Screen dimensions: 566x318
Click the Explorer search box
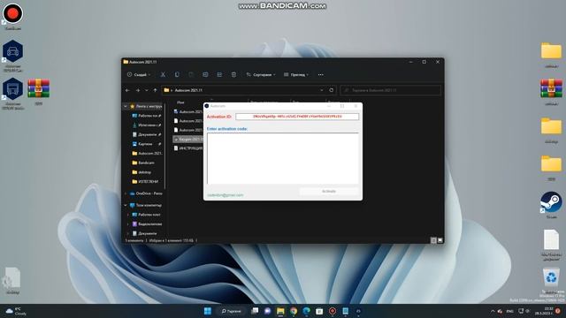pyautogui.click(x=391, y=90)
